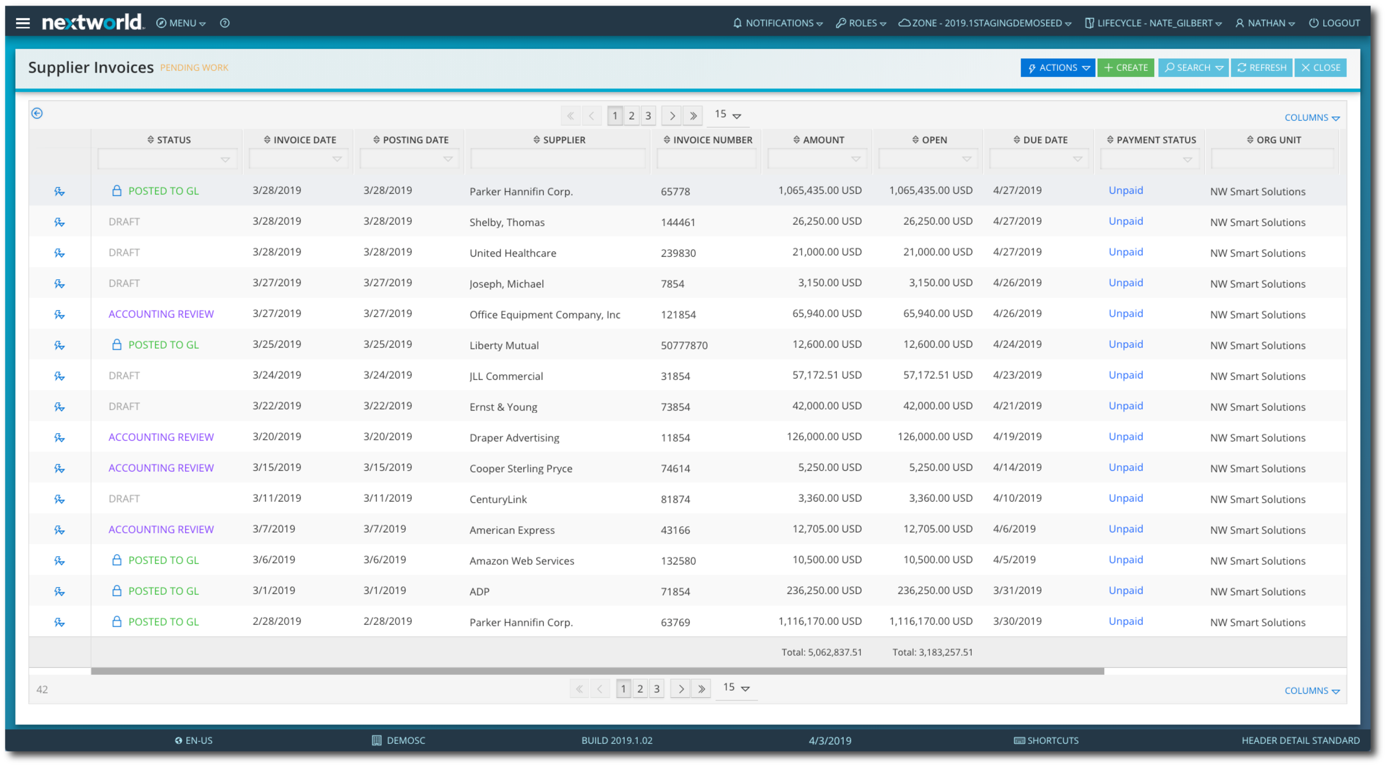Open row action icon for CenturyLink
Screen dimensions: 1386x766
(59, 499)
